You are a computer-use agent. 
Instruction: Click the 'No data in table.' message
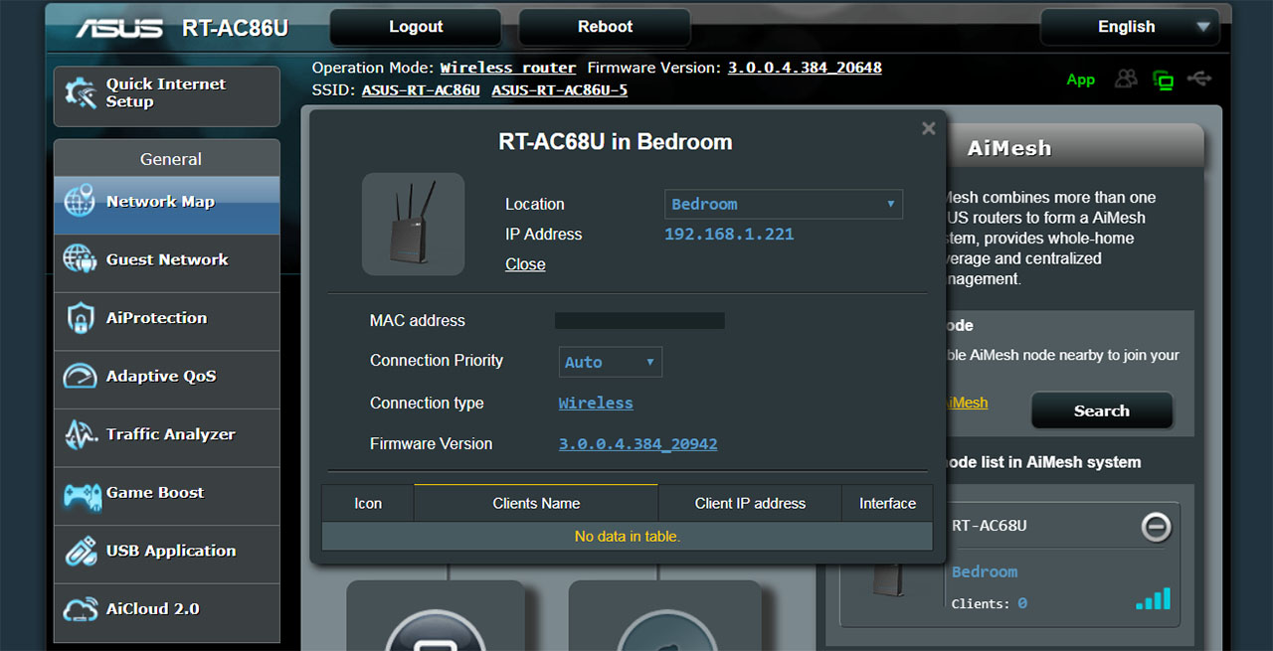pos(628,536)
